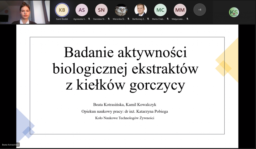Click Kamil Bodek's KB avatar

coord(62,10)
